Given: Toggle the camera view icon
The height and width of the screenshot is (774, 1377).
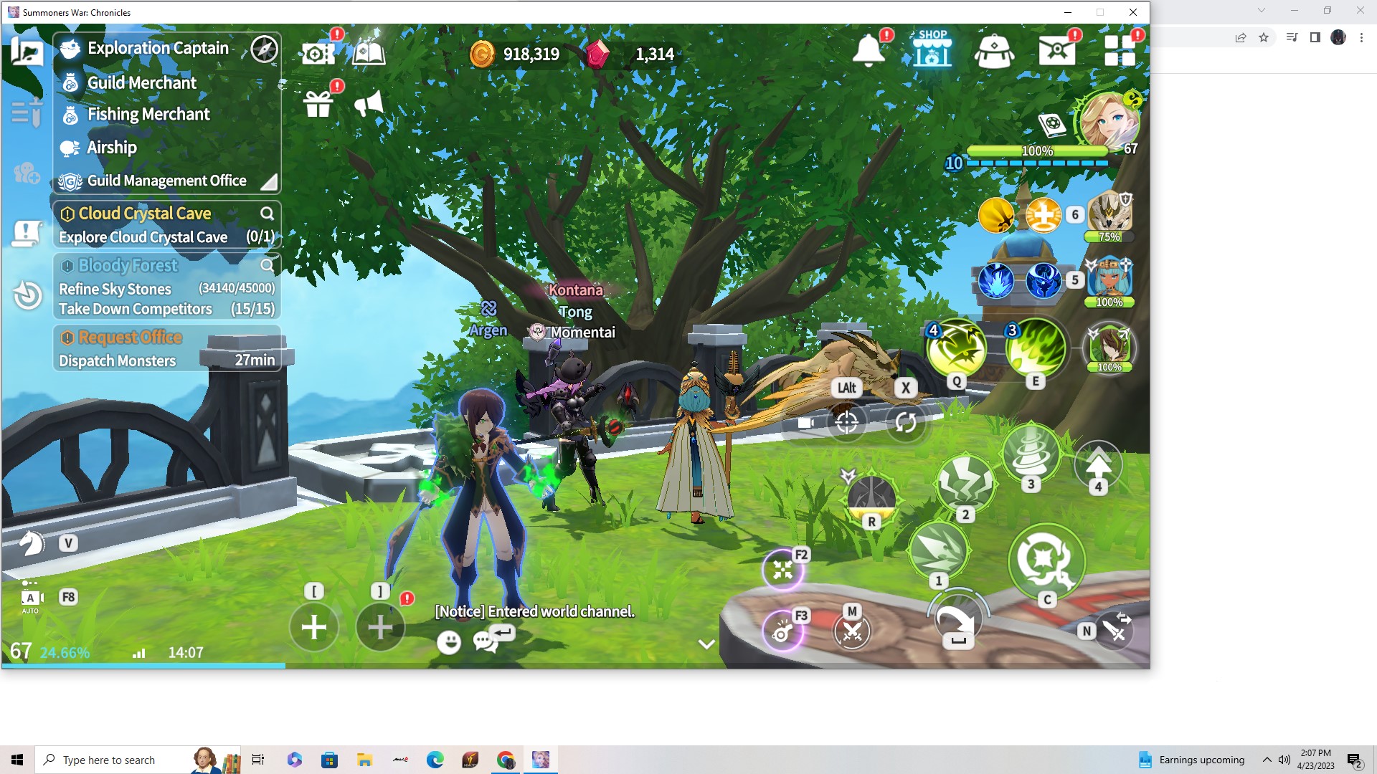Looking at the screenshot, I should (806, 423).
